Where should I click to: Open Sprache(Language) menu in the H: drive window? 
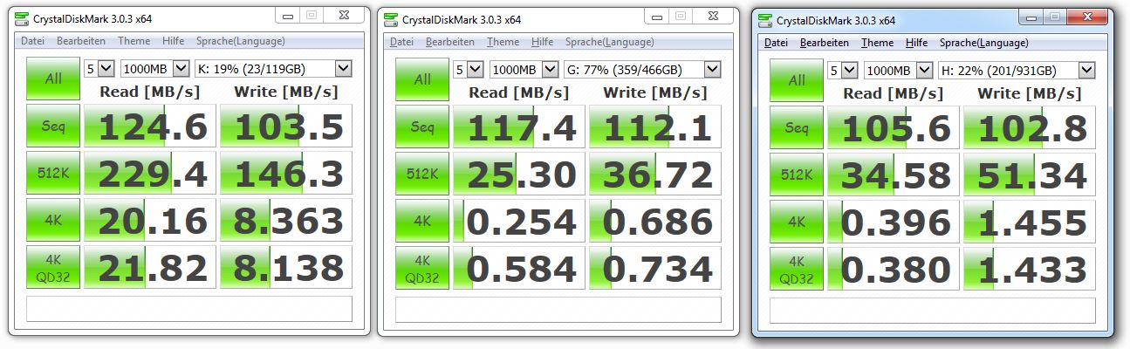pyautogui.click(x=983, y=42)
